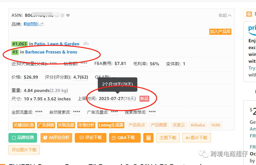Click dimensions value 10 x 7.95 x 3.62 inches
This screenshot has width=256, height=165.
pos(47,99)
